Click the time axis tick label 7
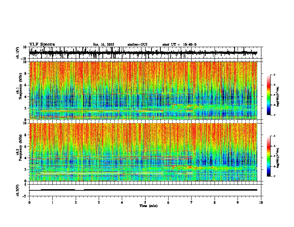The width and height of the screenshot is (294, 227). [x=192, y=203]
